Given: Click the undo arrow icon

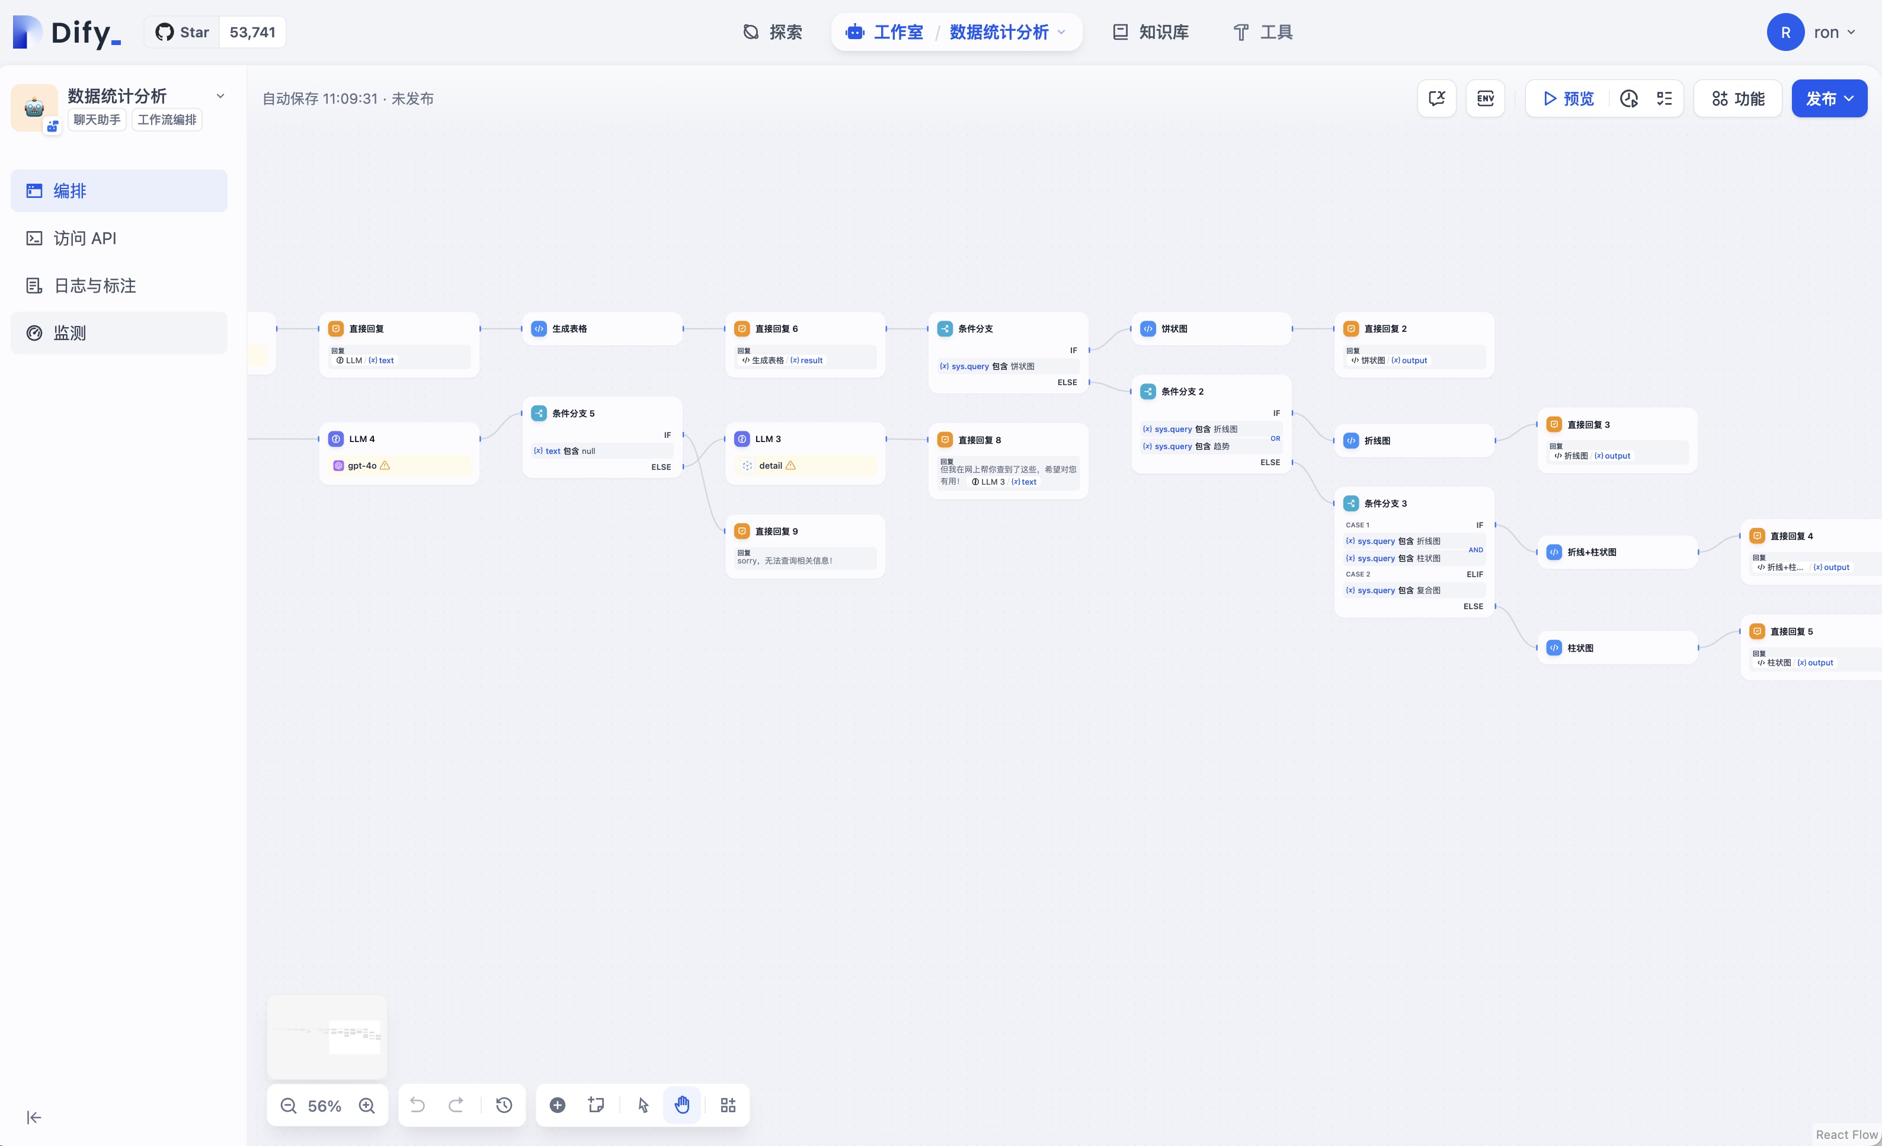Looking at the screenshot, I should tap(417, 1105).
